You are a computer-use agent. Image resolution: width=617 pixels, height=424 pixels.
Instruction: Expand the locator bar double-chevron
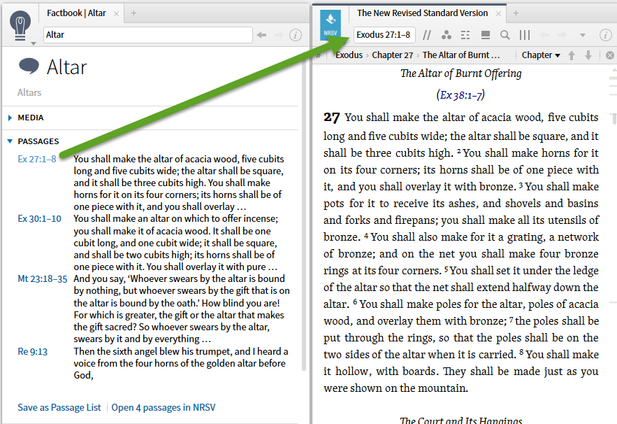tap(318, 55)
